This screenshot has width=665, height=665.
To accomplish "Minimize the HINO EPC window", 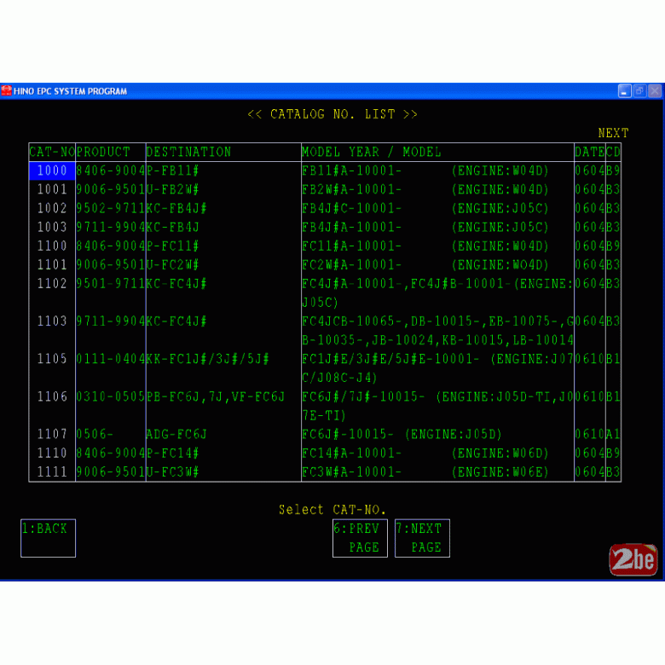I will coord(624,90).
